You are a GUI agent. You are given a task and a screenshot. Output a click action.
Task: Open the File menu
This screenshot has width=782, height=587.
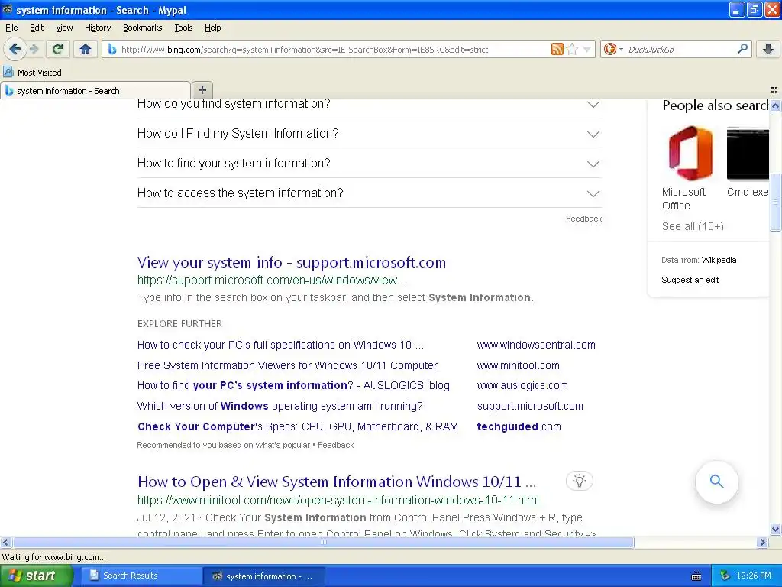pyautogui.click(x=11, y=28)
